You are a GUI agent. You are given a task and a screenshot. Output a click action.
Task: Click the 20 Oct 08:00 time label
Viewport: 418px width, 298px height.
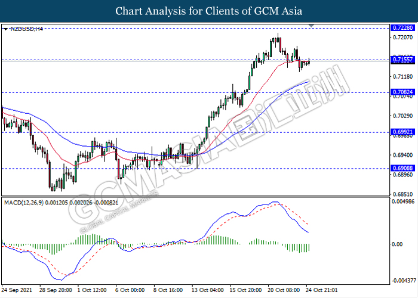click(284, 290)
